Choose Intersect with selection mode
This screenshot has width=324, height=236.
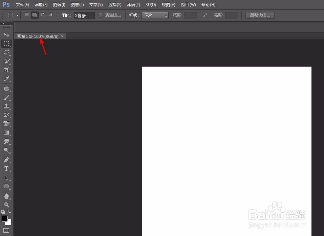click(51, 15)
